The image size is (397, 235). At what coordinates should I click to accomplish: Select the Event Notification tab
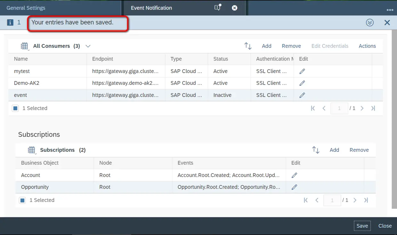151,8
